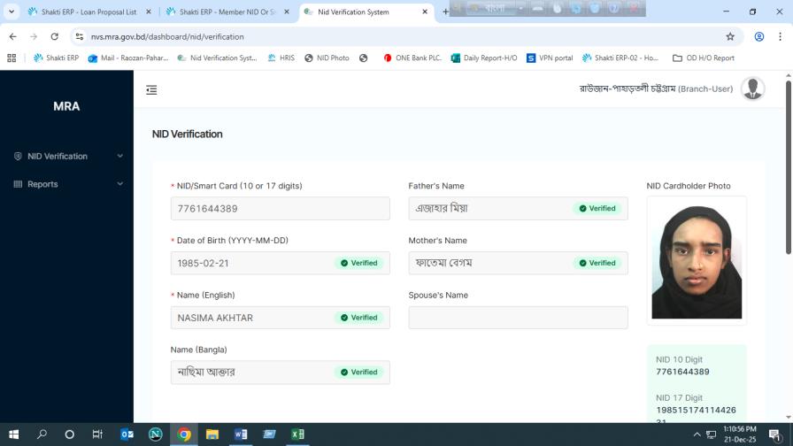
Task: Switch to Shakti ERP Member NID tab
Action: (x=227, y=12)
